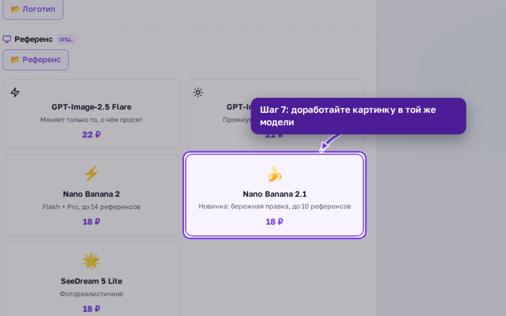The image size is (506, 316).
Task: Click the 'Референс' section heading text
Action: click(34, 39)
